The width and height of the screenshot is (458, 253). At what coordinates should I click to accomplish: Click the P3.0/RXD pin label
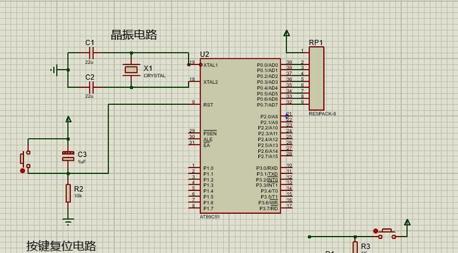point(267,168)
